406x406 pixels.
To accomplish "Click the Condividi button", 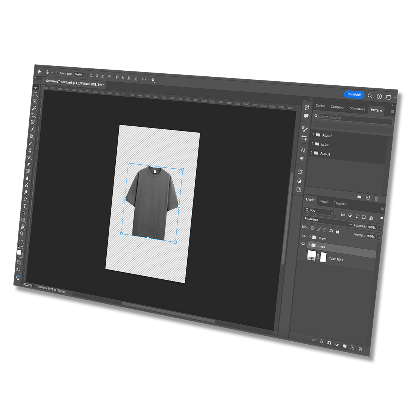I will [354, 95].
